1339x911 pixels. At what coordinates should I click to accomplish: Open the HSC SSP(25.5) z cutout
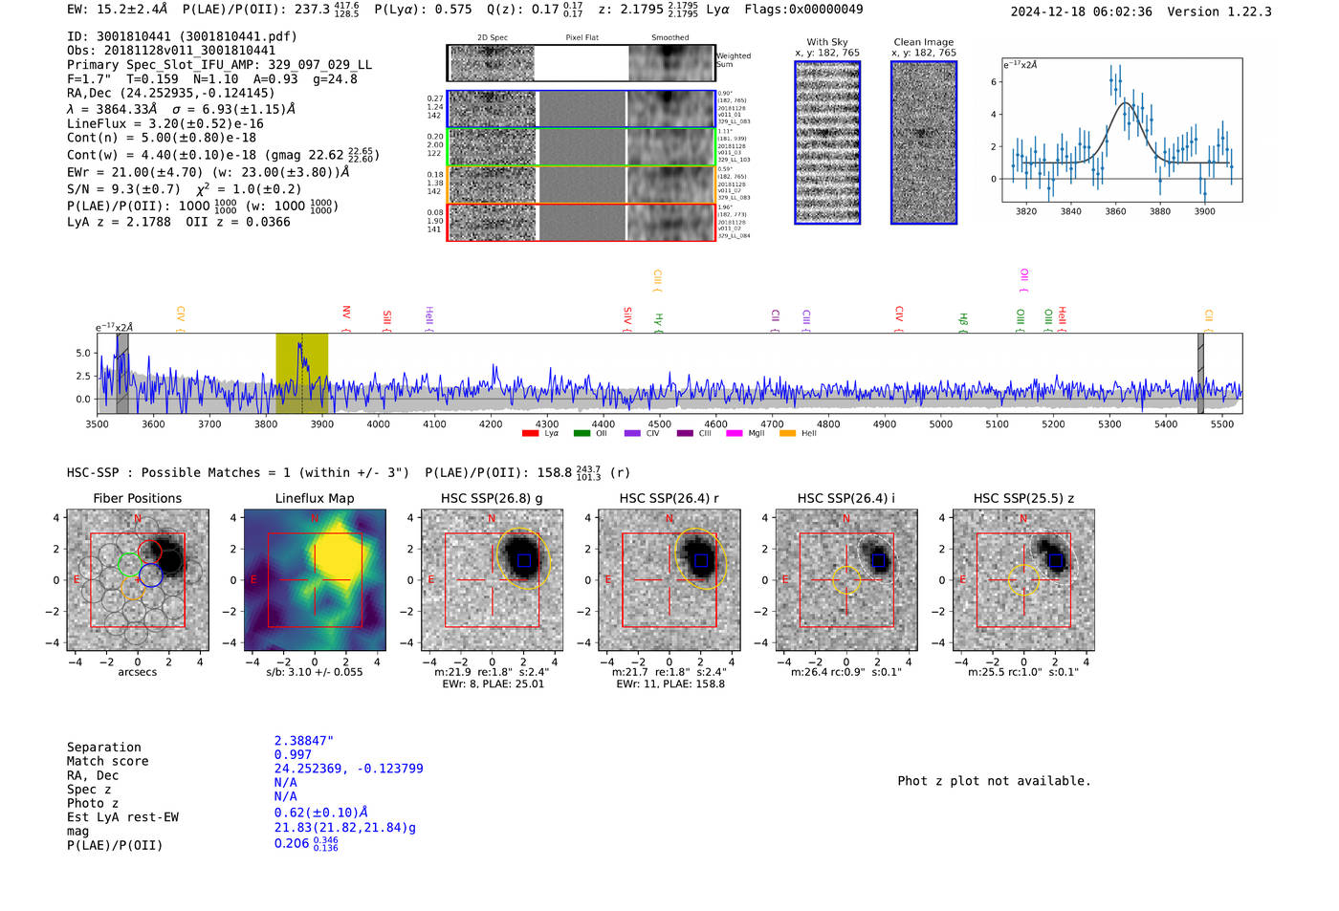click(x=1023, y=580)
